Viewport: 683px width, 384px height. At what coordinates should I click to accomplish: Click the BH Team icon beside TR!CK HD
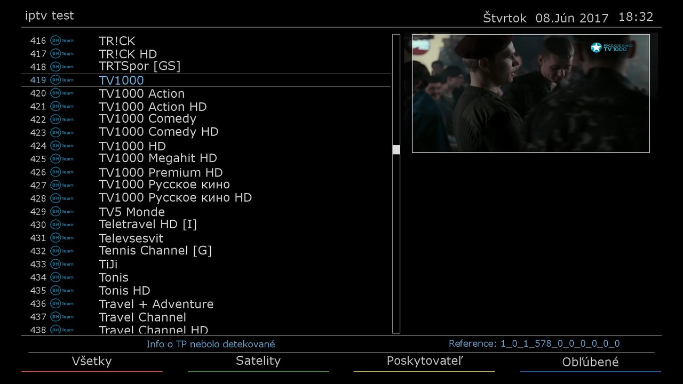[62, 54]
